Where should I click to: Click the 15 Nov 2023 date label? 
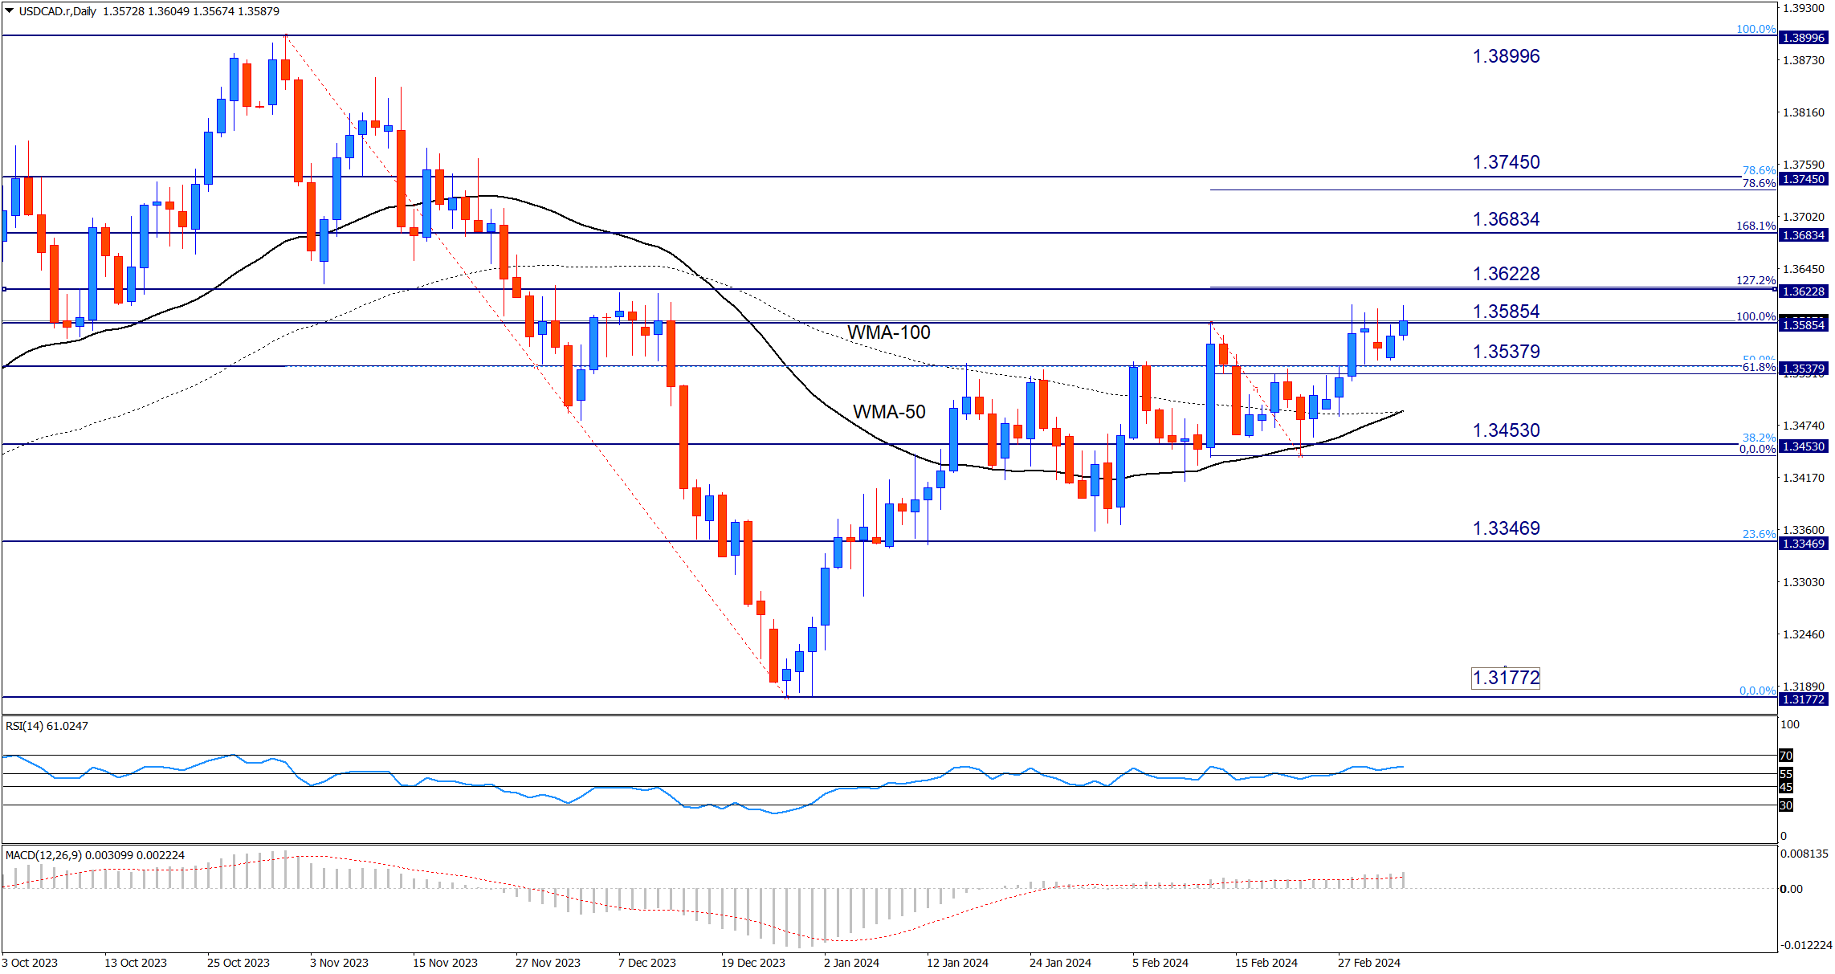[x=445, y=963]
